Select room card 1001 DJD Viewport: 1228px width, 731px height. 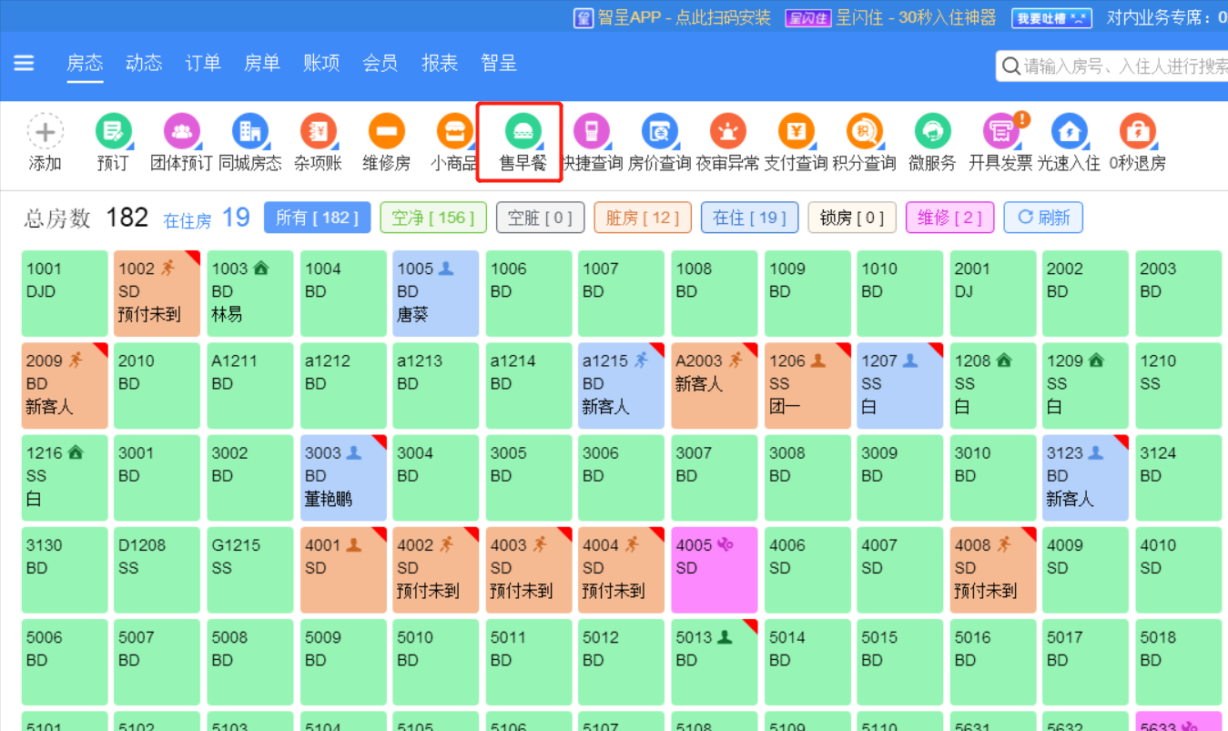click(65, 294)
